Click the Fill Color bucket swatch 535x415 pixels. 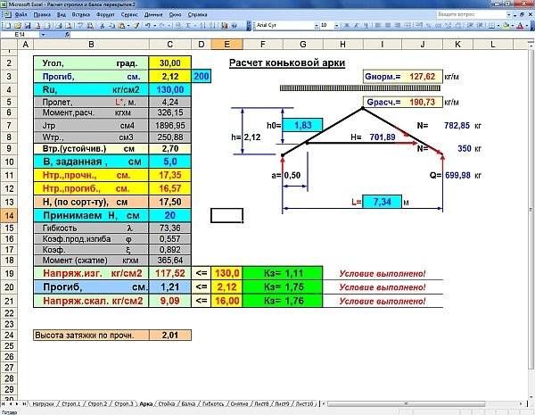(506, 26)
